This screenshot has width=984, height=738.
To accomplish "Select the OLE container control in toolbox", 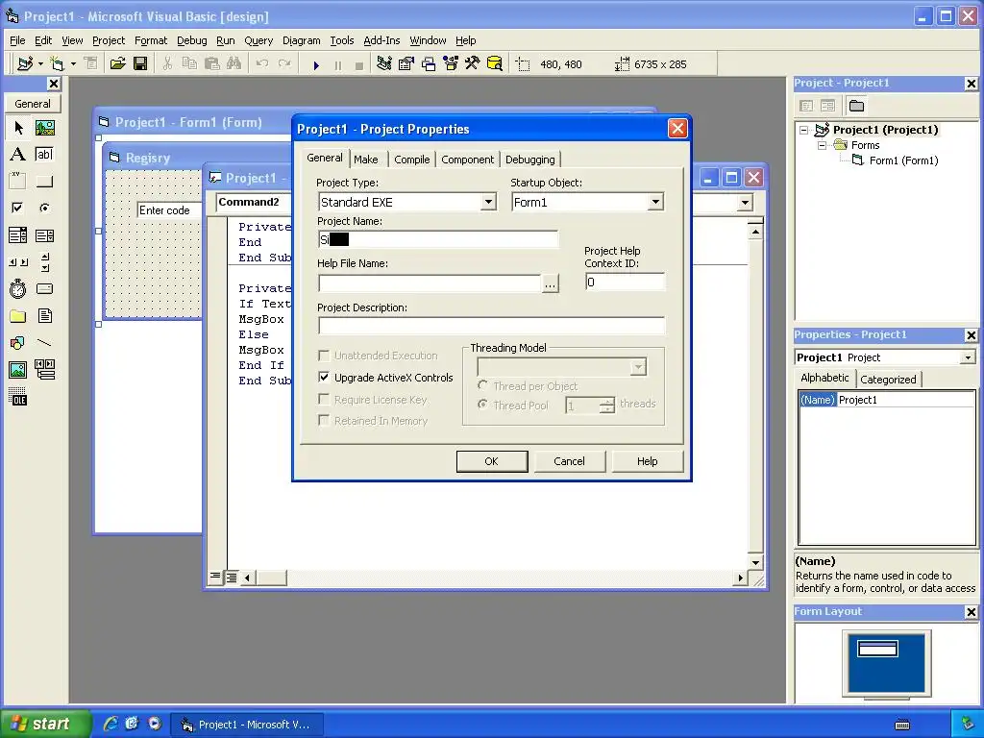I will 18,397.
